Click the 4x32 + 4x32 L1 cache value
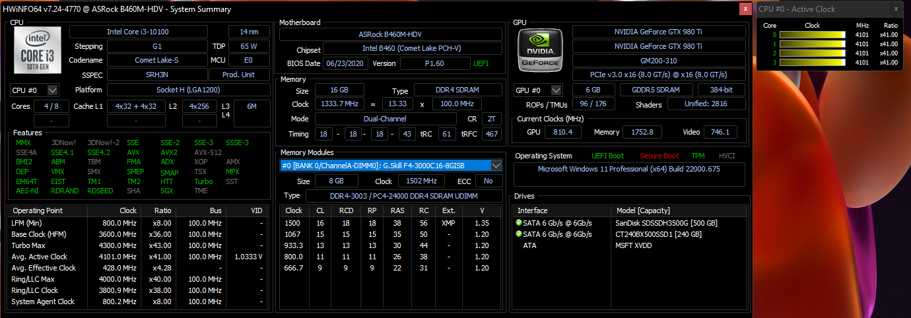Viewport: 911px width, 318px height. [x=135, y=106]
